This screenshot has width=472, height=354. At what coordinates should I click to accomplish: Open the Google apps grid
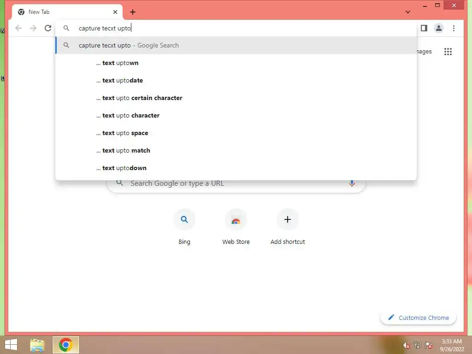point(448,52)
